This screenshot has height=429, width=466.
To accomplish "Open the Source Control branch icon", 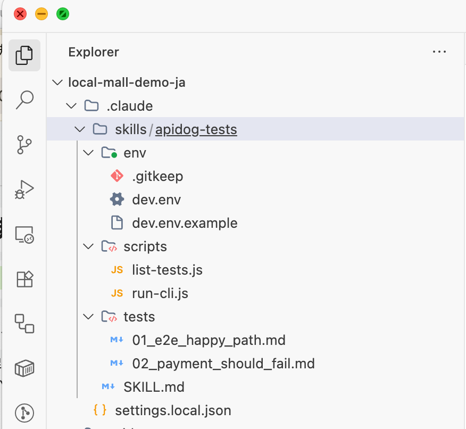I will tap(24, 145).
